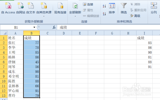Image resolution: width=160 pixels, height=100 pixels.
Task: Click cell containing 王明
Action: pyautogui.click(x=15, y=52)
